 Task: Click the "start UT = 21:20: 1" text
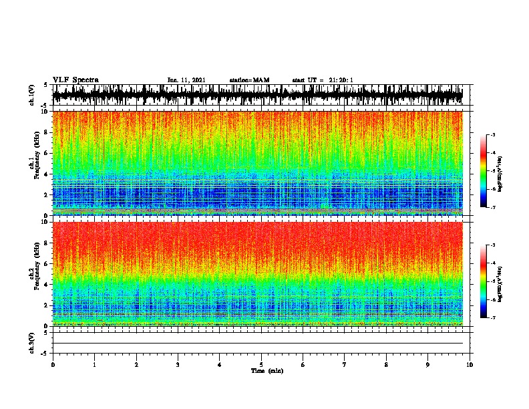[x=323, y=80]
